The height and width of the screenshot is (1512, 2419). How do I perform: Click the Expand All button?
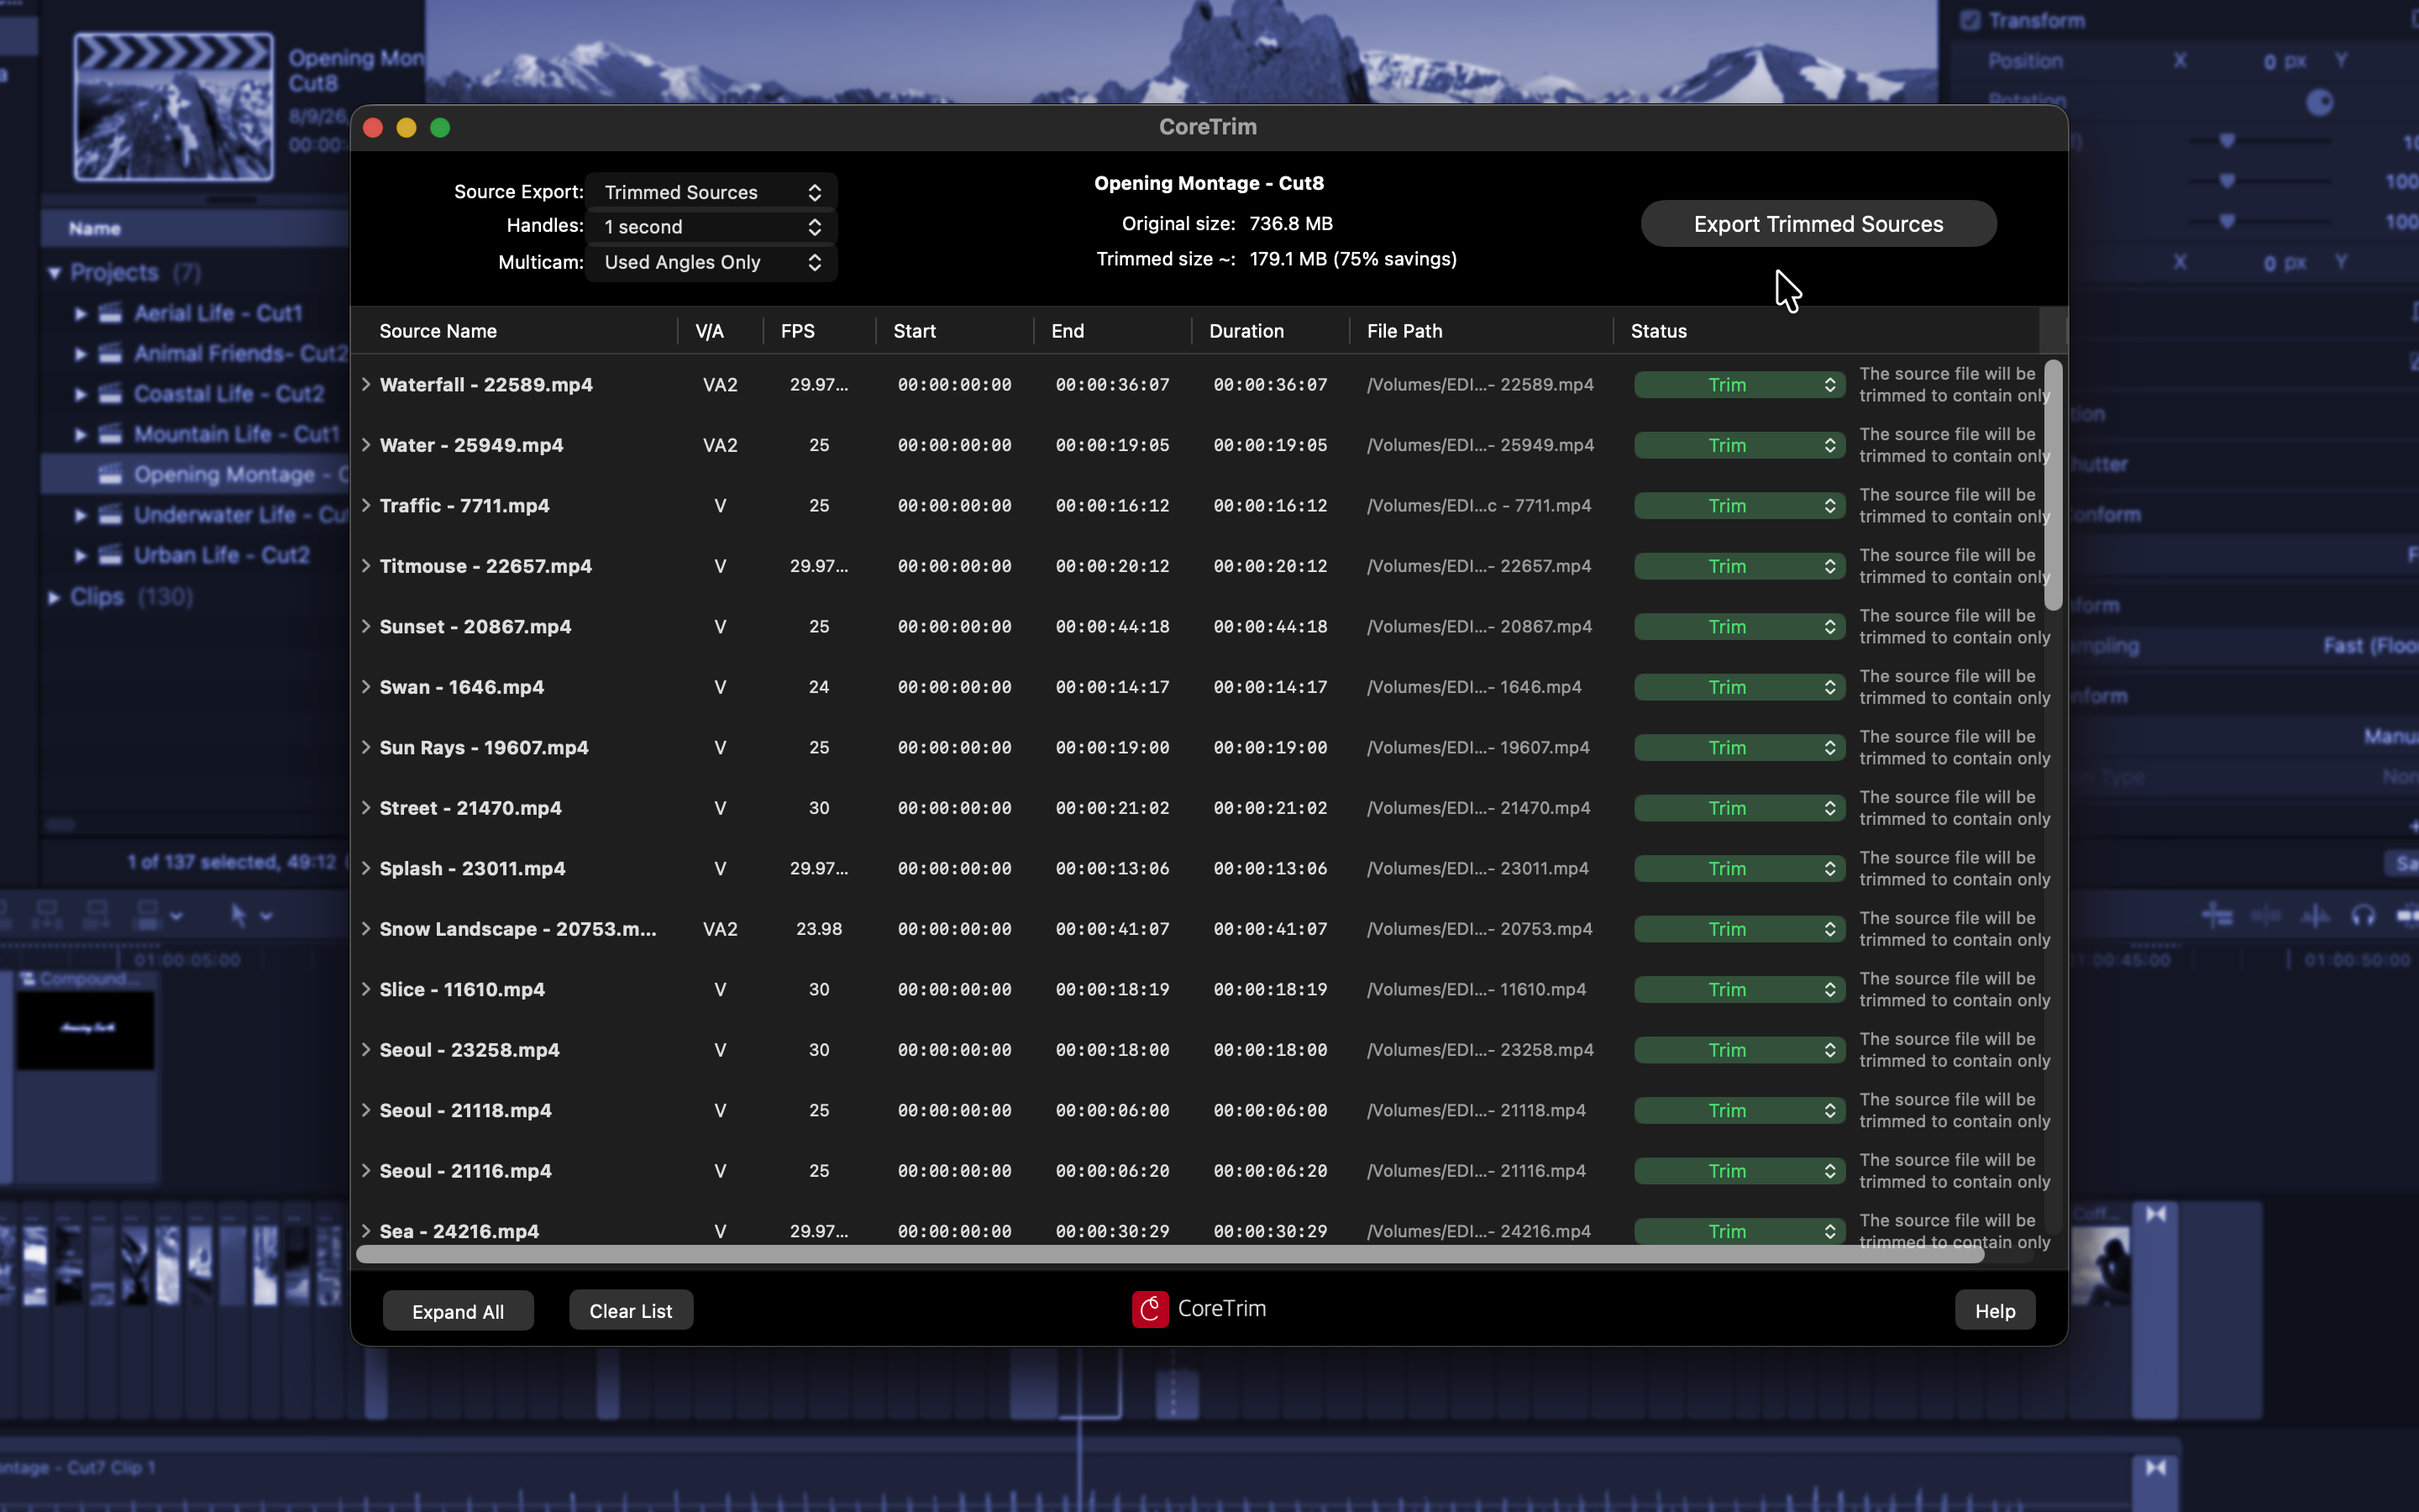pyautogui.click(x=458, y=1311)
